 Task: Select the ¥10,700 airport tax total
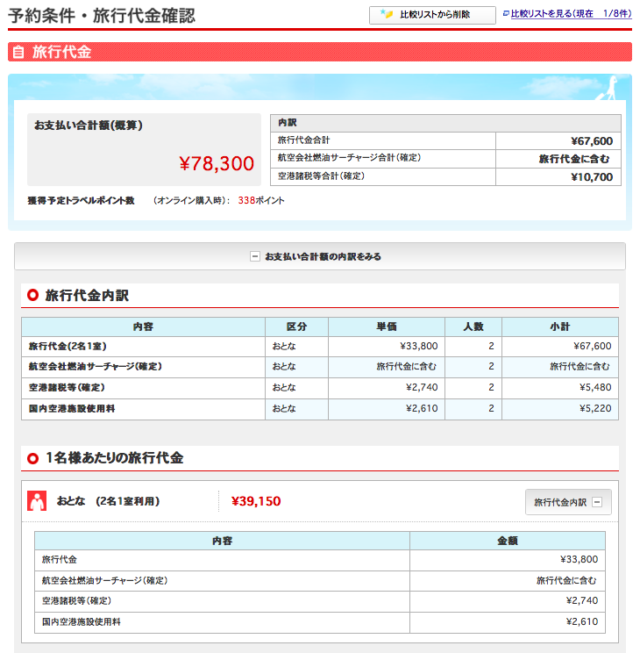tap(592, 177)
